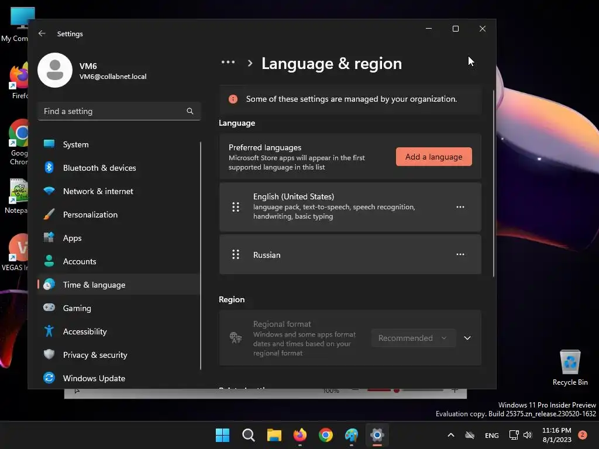This screenshot has height=449, width=599.
Task: Open Accessibility settings
Action: click(x=118, y=331)
